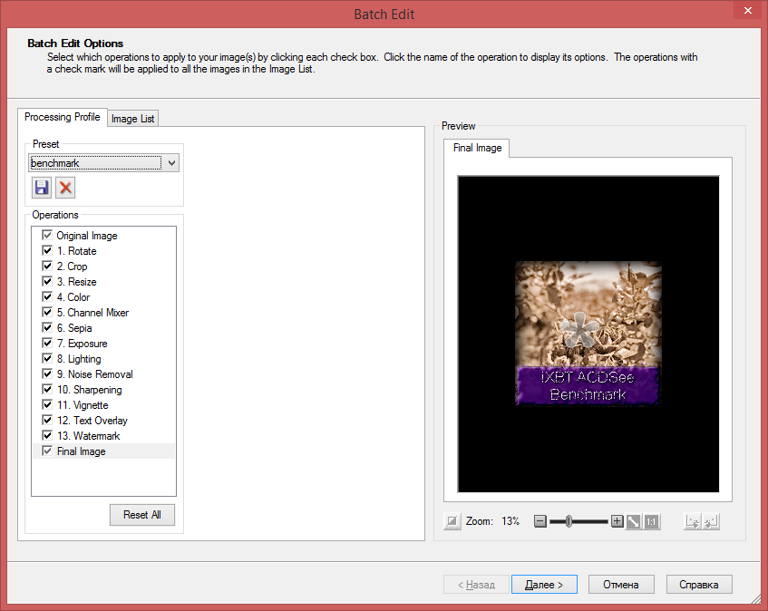Click into the benchmark preset name field
Screen dimensions: 768x611
click(x=95, y=163)
